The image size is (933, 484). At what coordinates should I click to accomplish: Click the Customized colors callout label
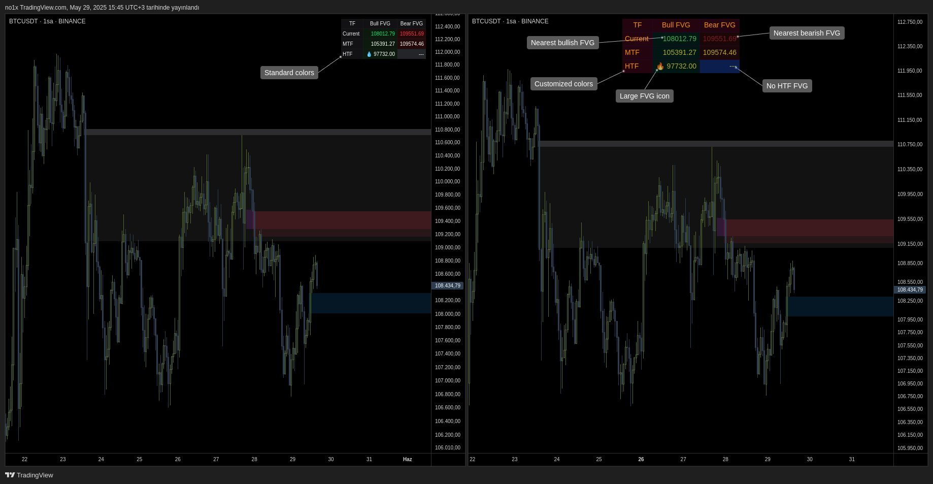[563, 84]
